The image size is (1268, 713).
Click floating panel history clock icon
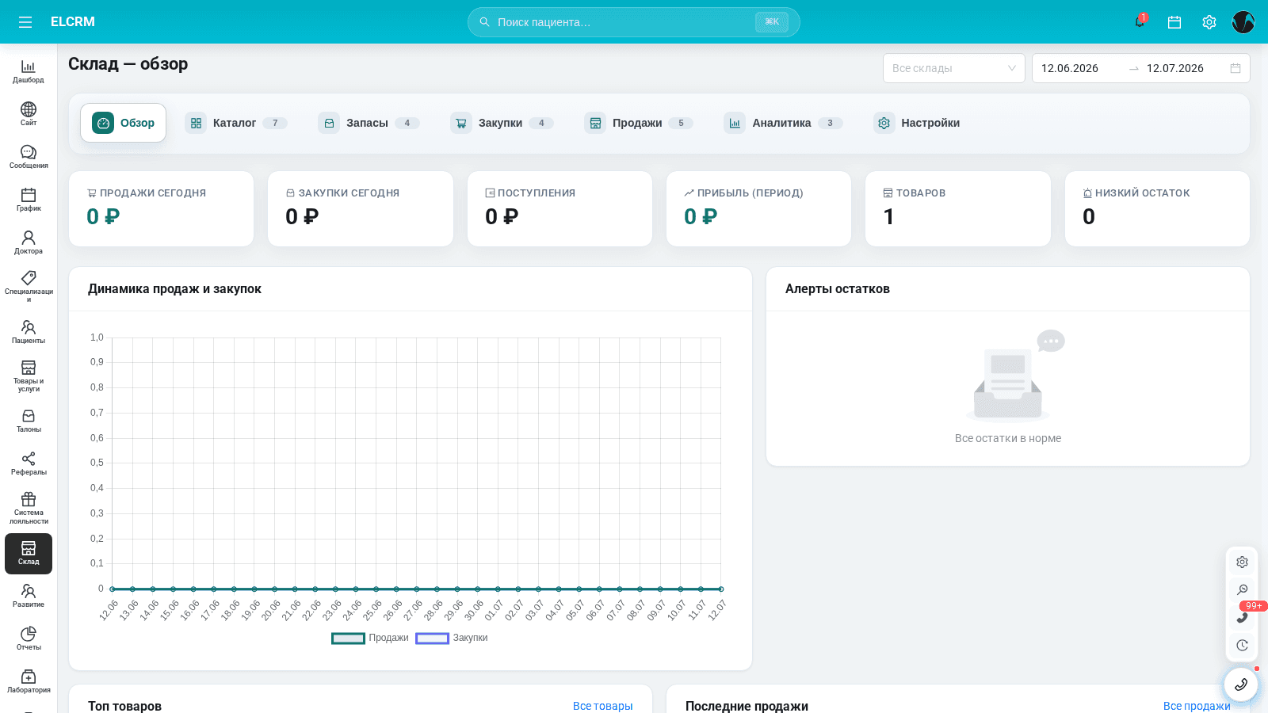click(x=1242, y=645)
